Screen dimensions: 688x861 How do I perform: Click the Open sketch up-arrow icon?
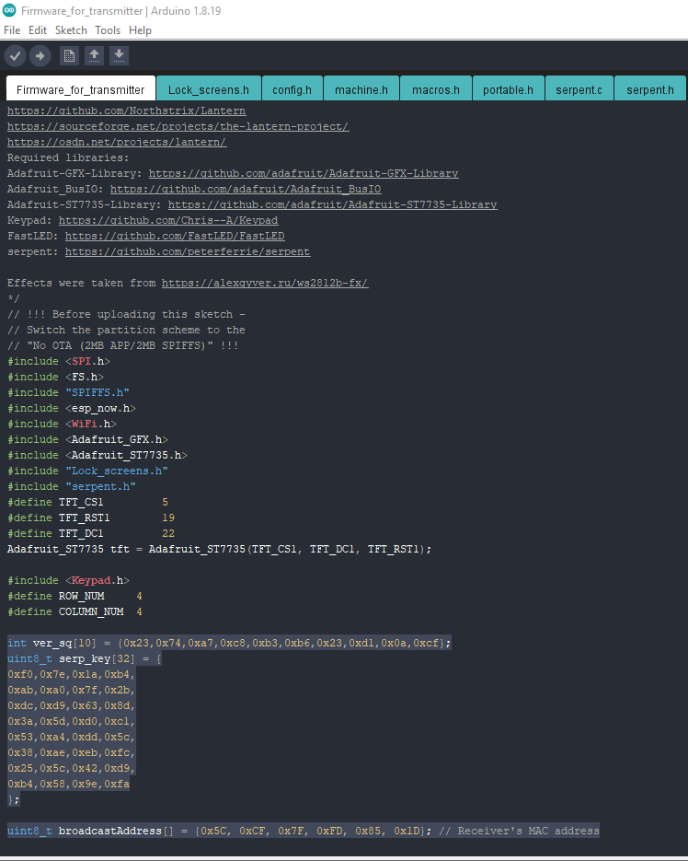click(95, 55)
